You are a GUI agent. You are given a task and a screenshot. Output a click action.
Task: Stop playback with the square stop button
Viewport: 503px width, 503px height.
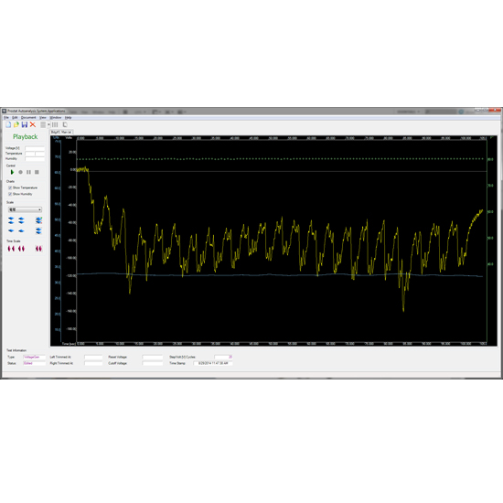37,172
